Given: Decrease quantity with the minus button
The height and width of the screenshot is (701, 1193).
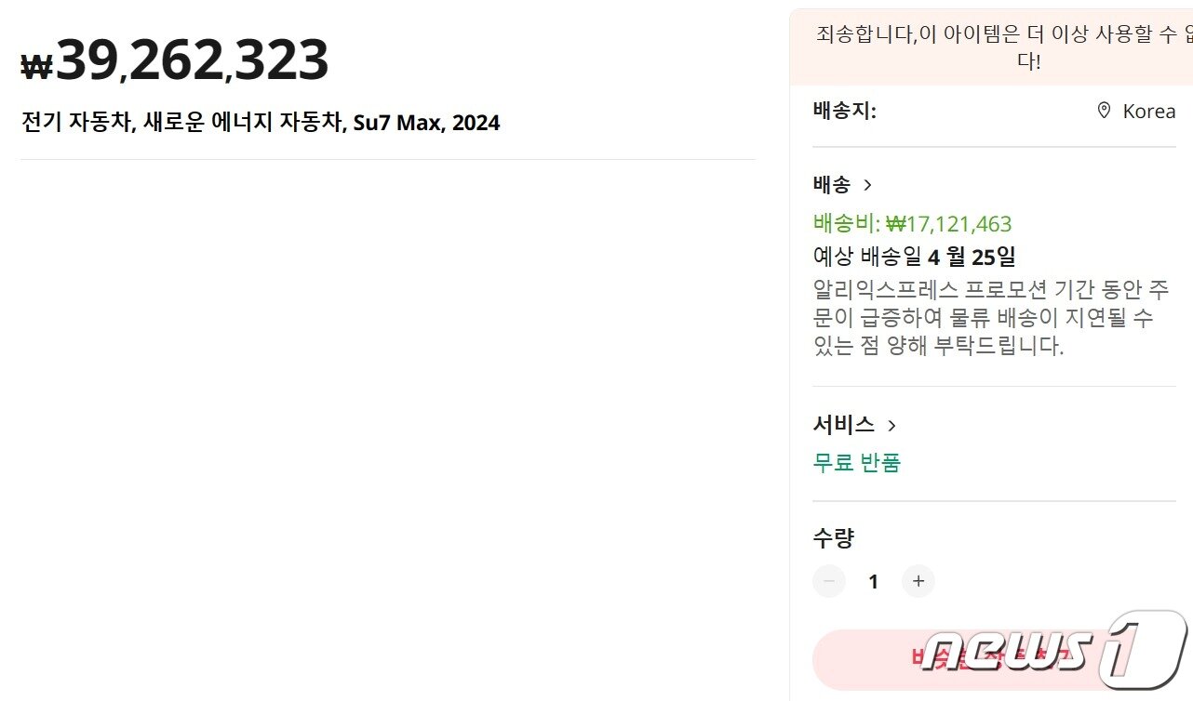Looking at the screenshot, I should click(x=829, y=582).
